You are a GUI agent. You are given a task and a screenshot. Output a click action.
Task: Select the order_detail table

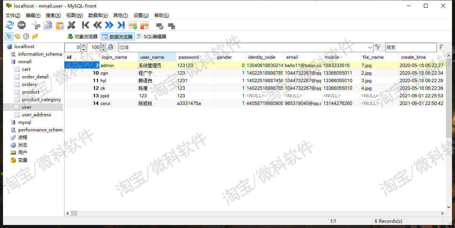click(x=35, y=77)
